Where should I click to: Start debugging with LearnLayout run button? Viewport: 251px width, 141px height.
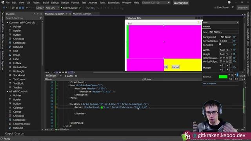click(69, 8)
